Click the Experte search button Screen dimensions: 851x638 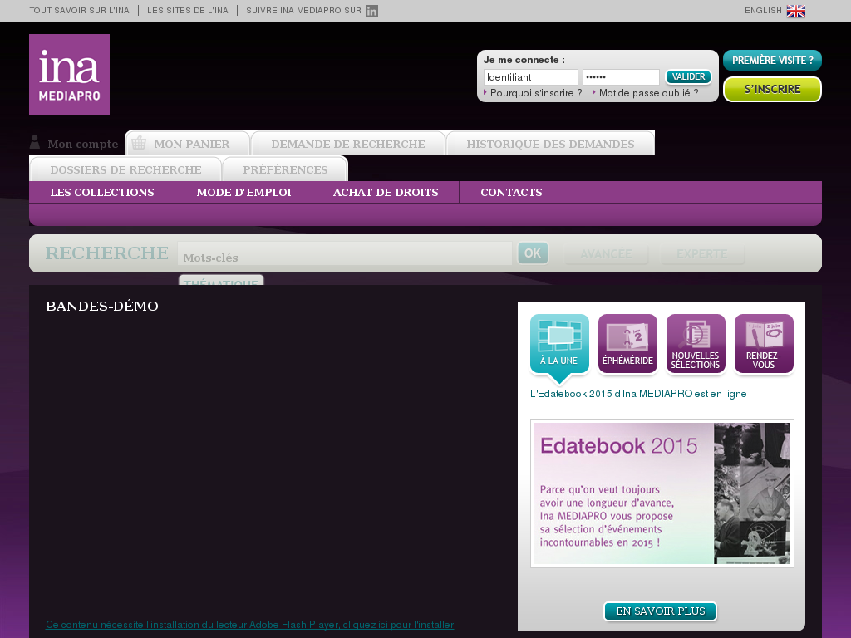(x=701, y=253)
